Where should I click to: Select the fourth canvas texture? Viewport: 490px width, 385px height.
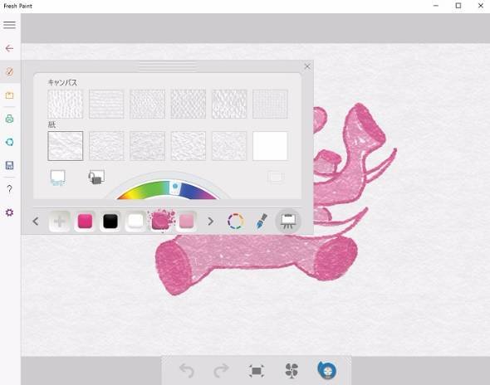[189, 104]
